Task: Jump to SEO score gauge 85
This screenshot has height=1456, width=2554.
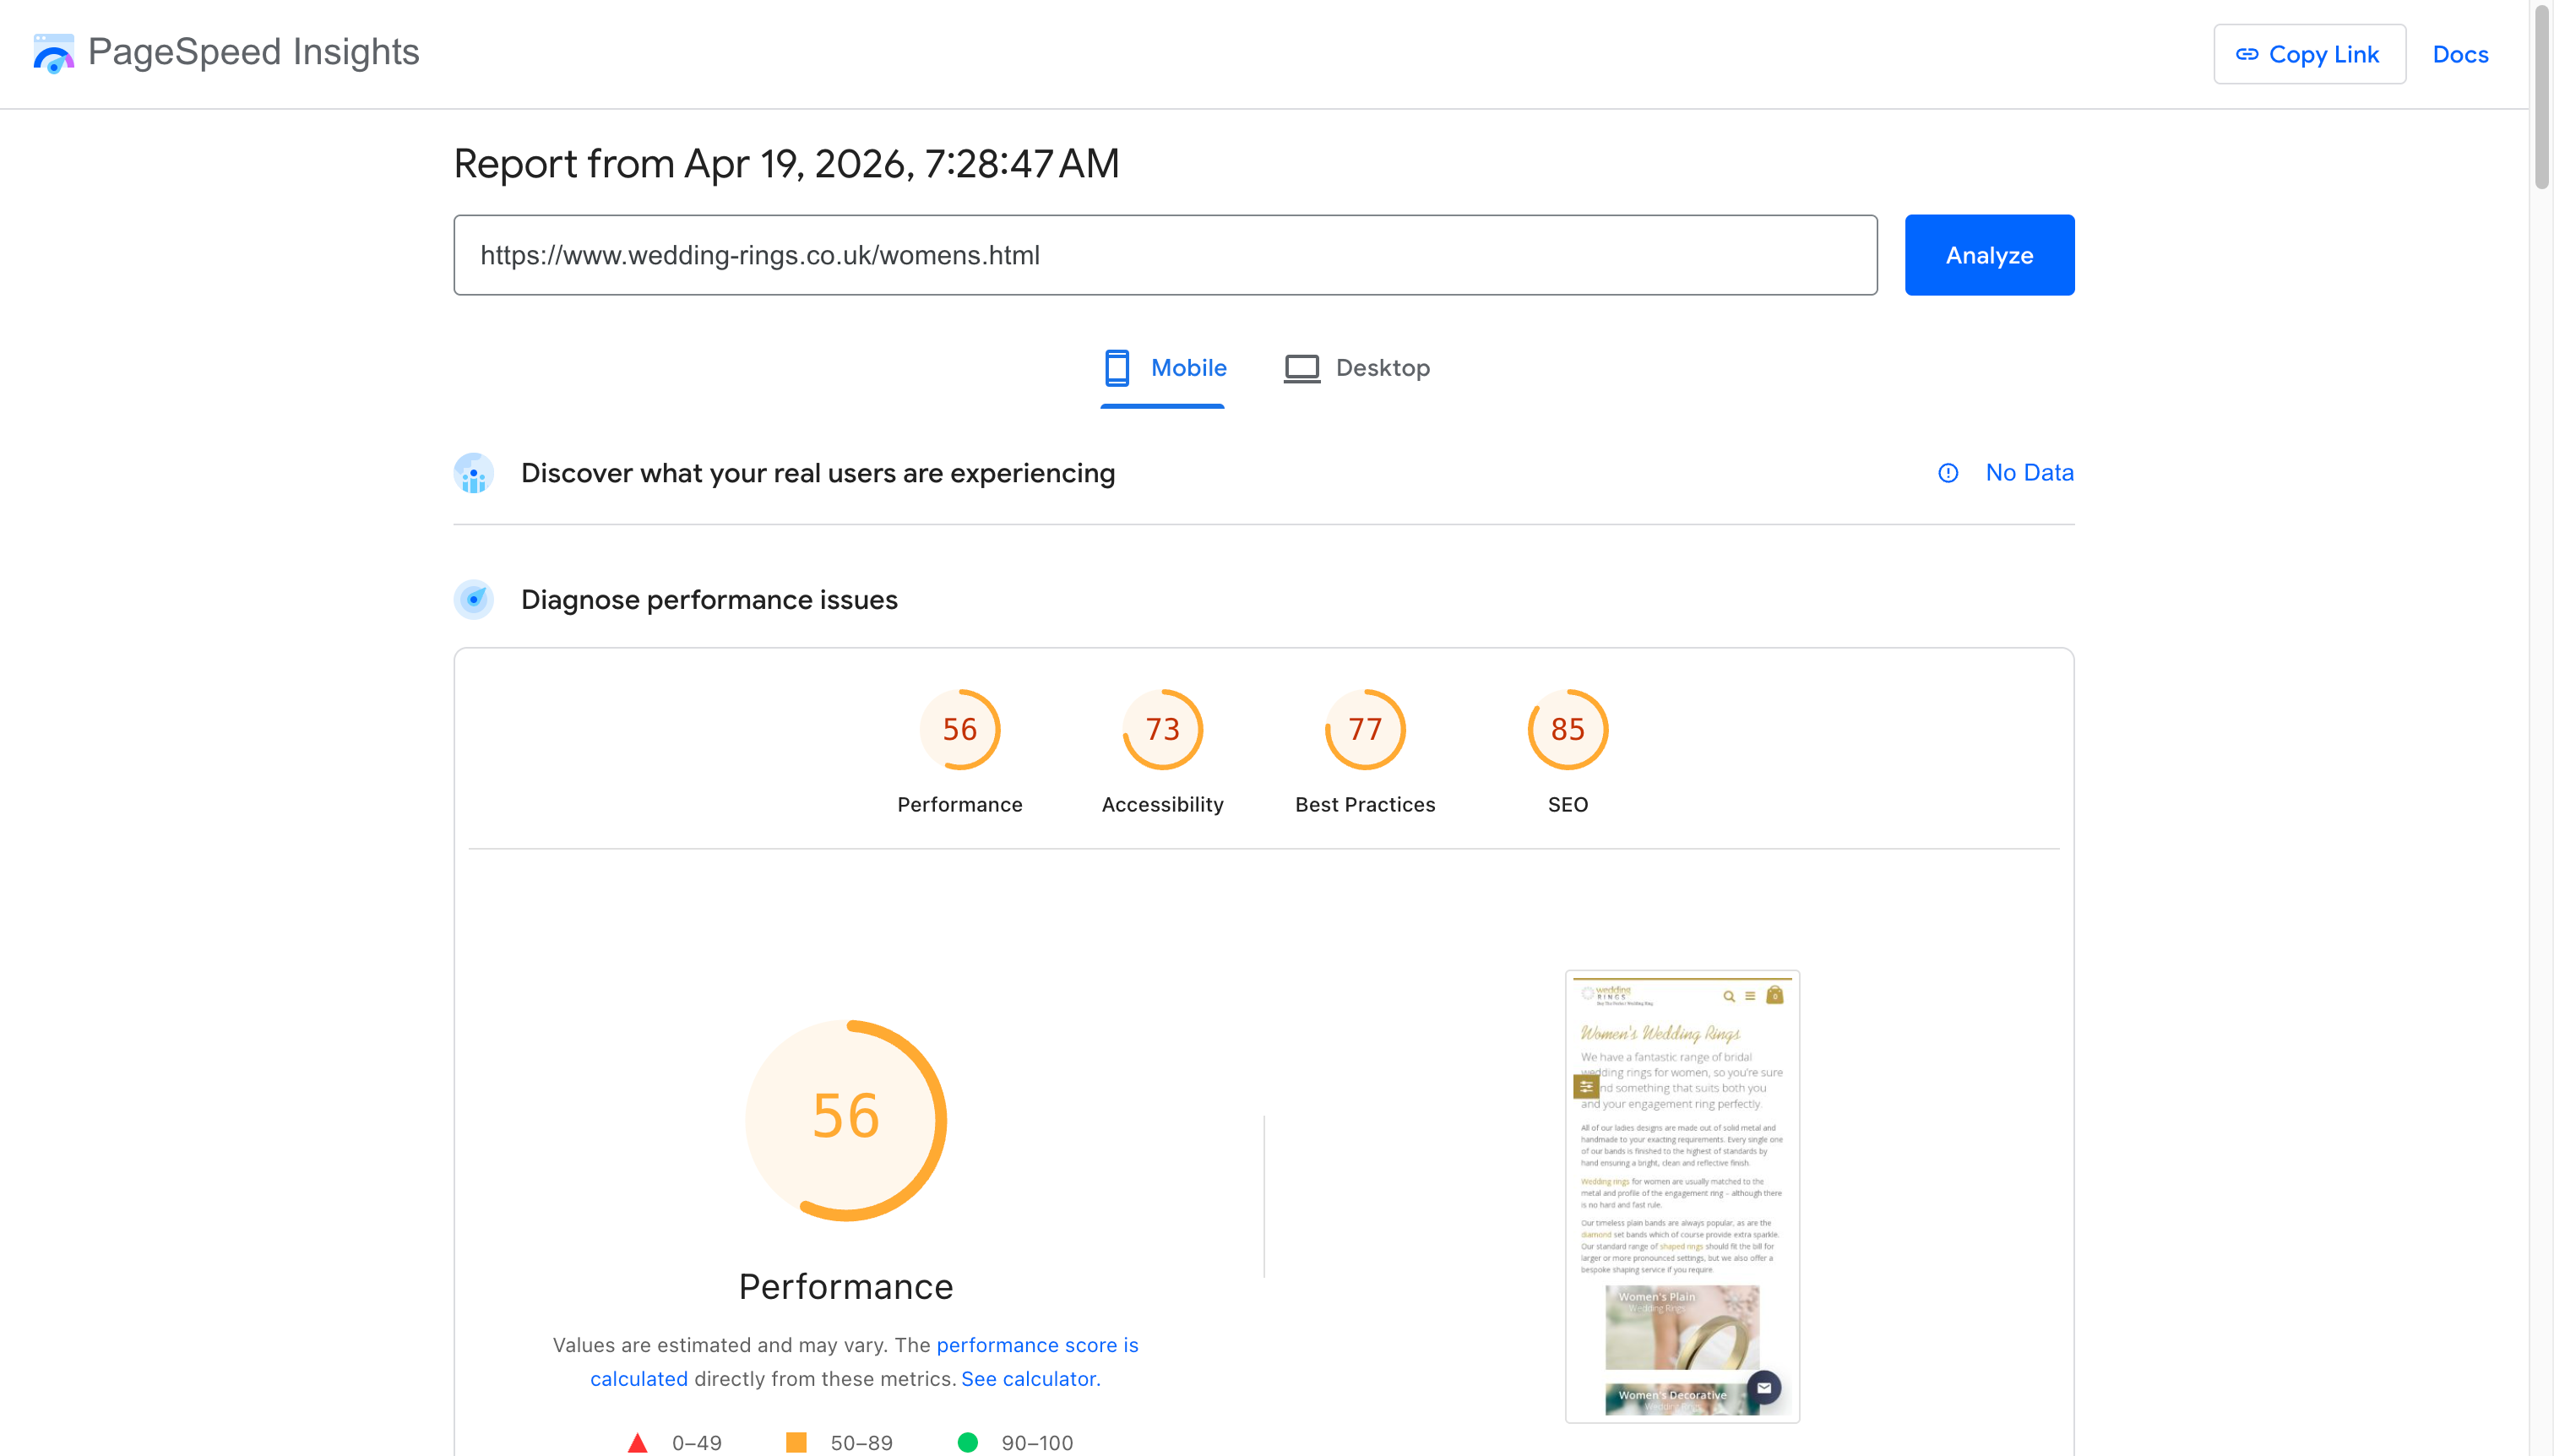Action: click(x=1567, y=729)
